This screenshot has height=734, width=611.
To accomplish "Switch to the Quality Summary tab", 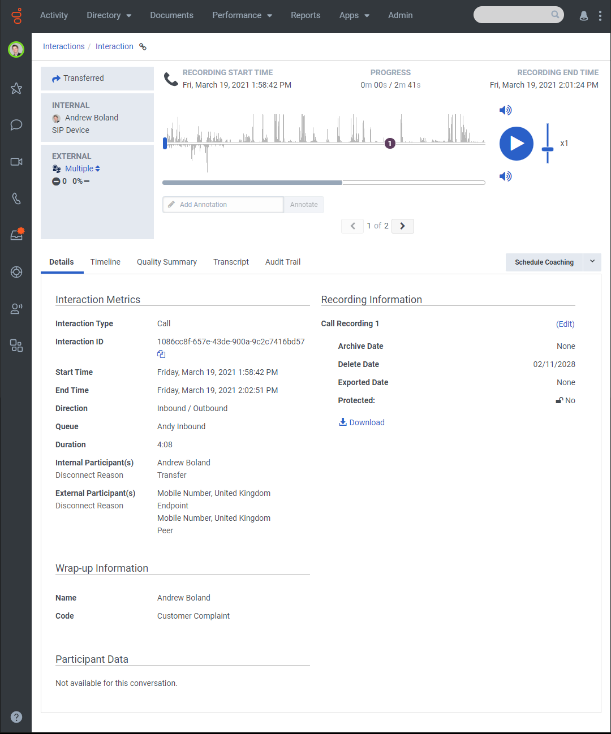I will [167, 262].
